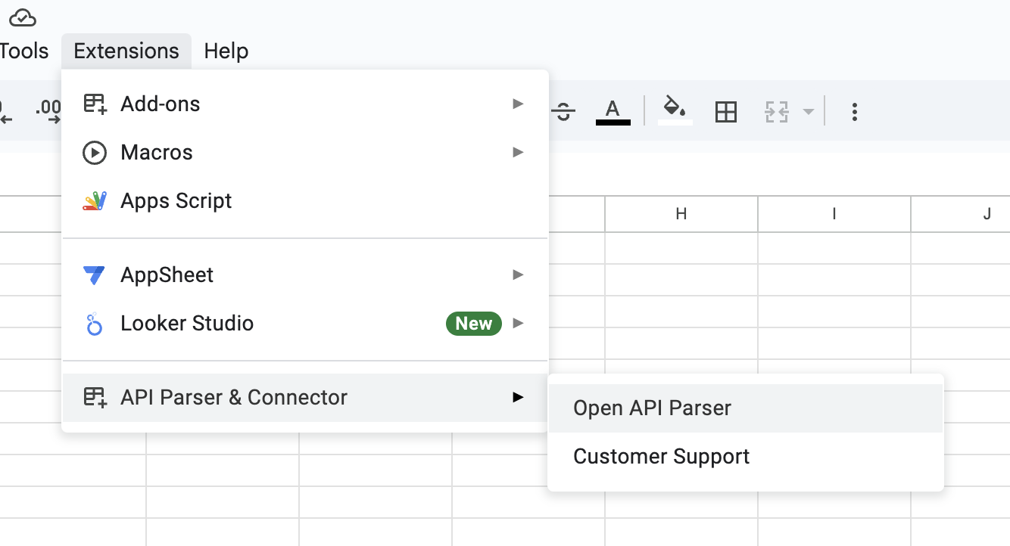Expand the AppSheet submenu arrow

(x=518, y=275)
